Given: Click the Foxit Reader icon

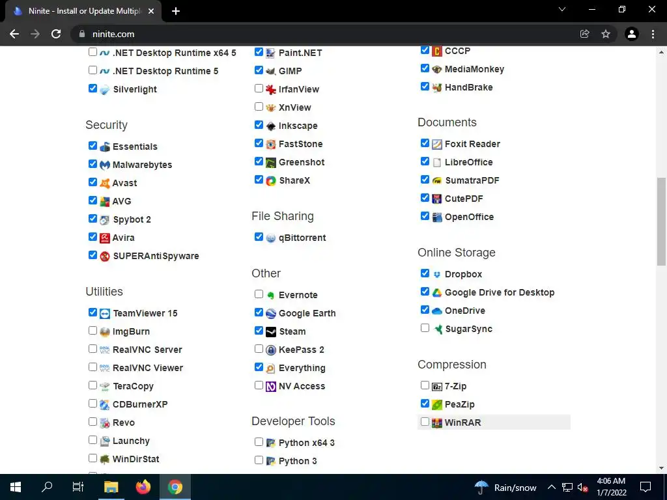Looking at the screenshot, I should [437, 144].
